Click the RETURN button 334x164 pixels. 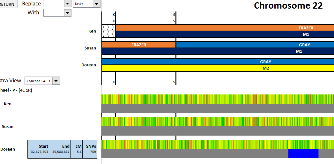(9, 4)
